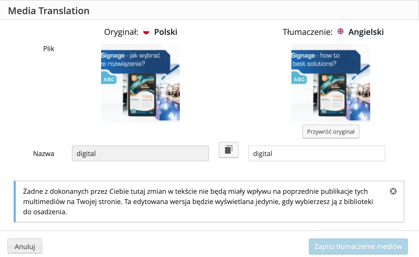Select the Polski language label
The width and height of the screenshot is (419, 257).
point(166,32)
